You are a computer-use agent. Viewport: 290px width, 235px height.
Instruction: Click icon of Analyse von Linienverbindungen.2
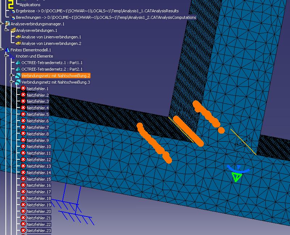click(18, 43)
